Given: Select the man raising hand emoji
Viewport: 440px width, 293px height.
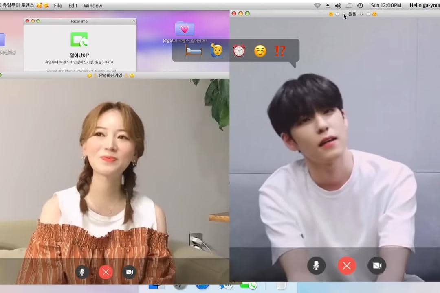Looking at the screenshot, I should click(x=216, y=50).
